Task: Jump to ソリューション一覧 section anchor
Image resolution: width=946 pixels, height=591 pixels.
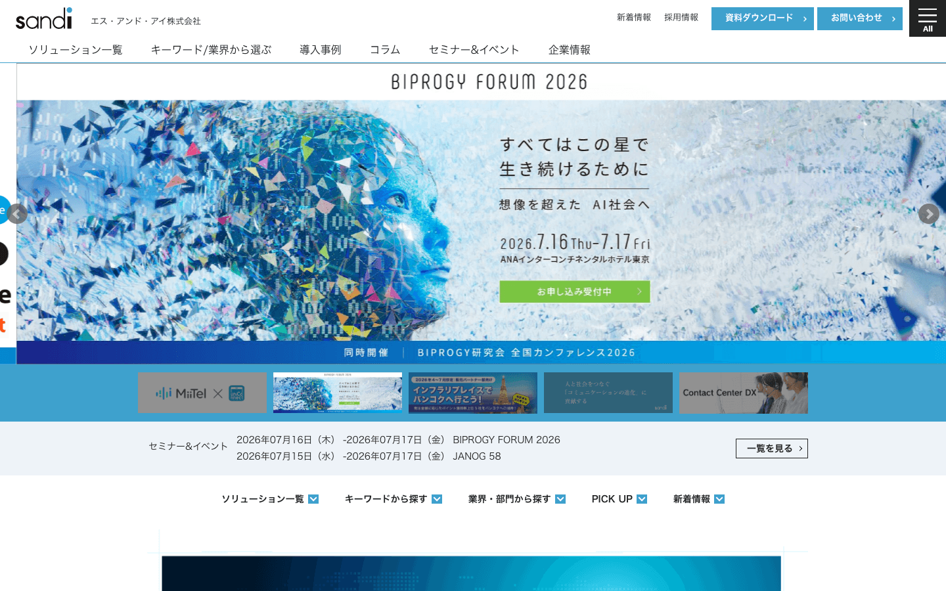Action: click(x=270, y=499)
